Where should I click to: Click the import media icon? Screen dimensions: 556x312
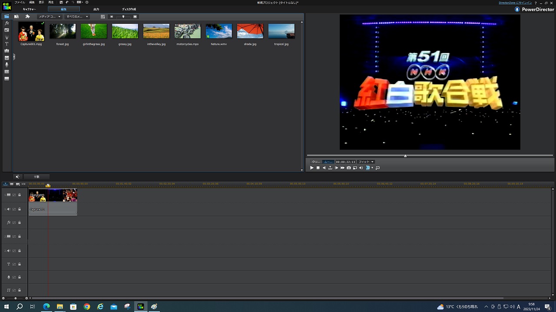(17, 16)
